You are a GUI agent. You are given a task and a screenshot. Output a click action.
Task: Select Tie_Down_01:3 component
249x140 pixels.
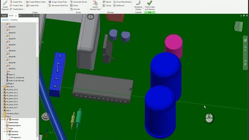(12, 96)
